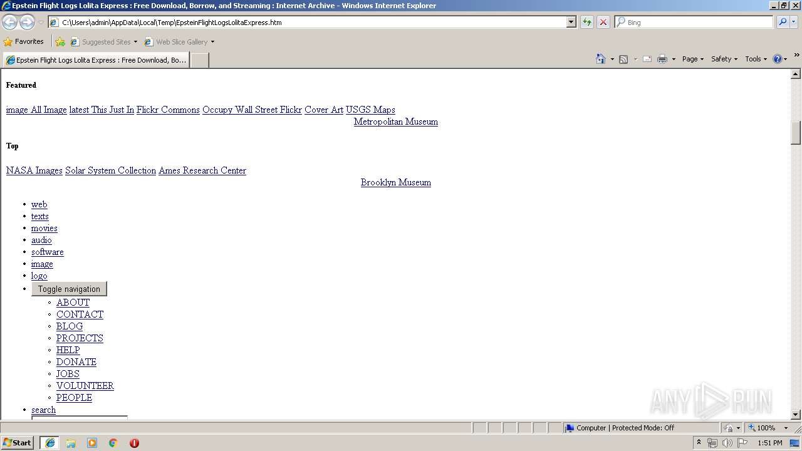The width and height of the screenshot is (802, 451).
Task: Click the RSS Feeds icon
Action: click(x=623, y=59)
